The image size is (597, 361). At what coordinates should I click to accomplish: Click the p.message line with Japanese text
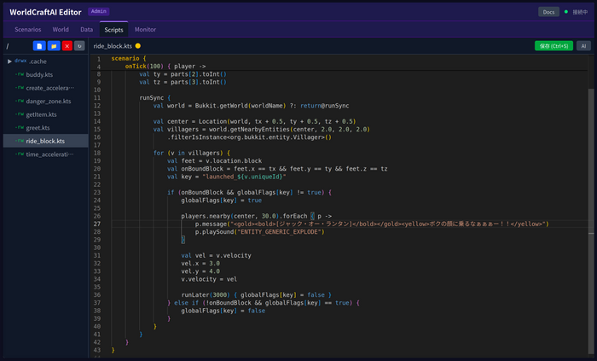372,224
